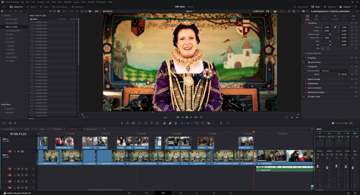Toggle the Zoom X/Y link chain icon
This screenshot has width=360, height=195.
335,27
